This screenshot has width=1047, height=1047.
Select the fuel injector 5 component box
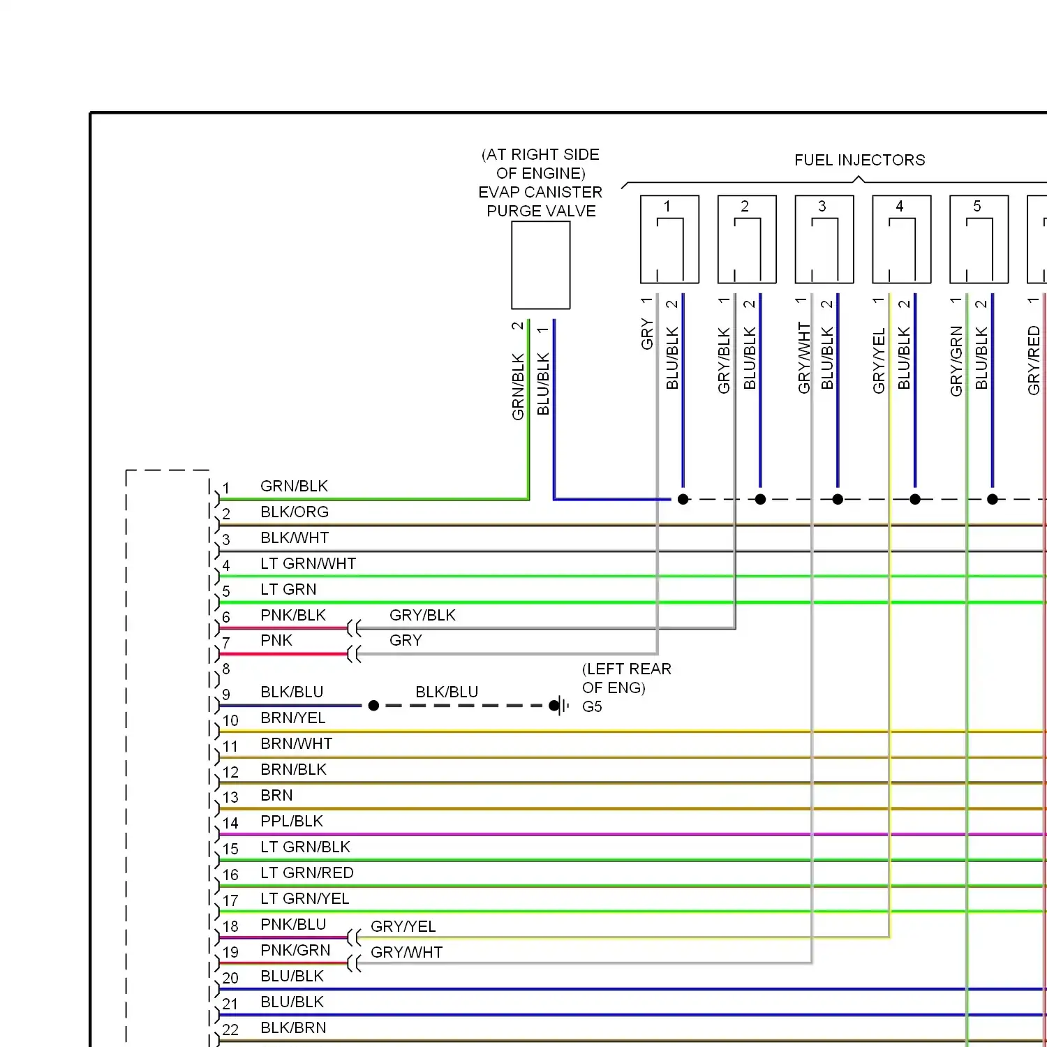tap(979, 239)
